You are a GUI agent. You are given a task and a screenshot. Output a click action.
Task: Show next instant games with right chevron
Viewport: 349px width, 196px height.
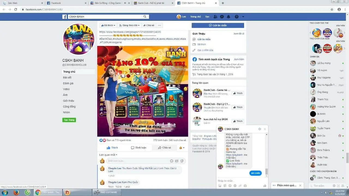(344, 33)
